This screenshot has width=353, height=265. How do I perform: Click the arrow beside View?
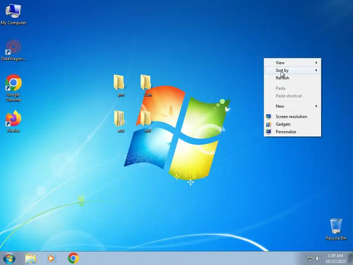(316, 63)
